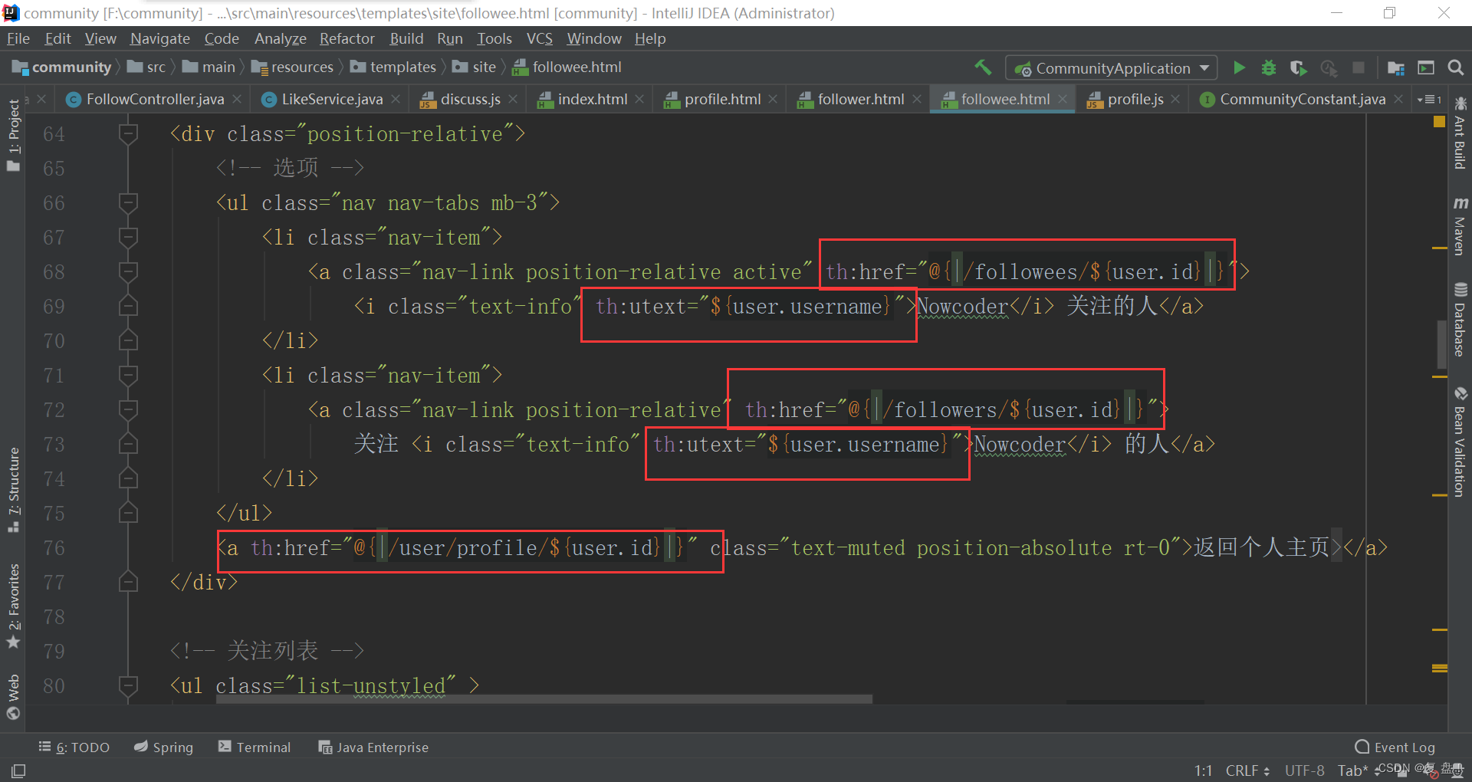
Task: Collapse the li fold marker on line 67
Action: click(x=128, y=238)
